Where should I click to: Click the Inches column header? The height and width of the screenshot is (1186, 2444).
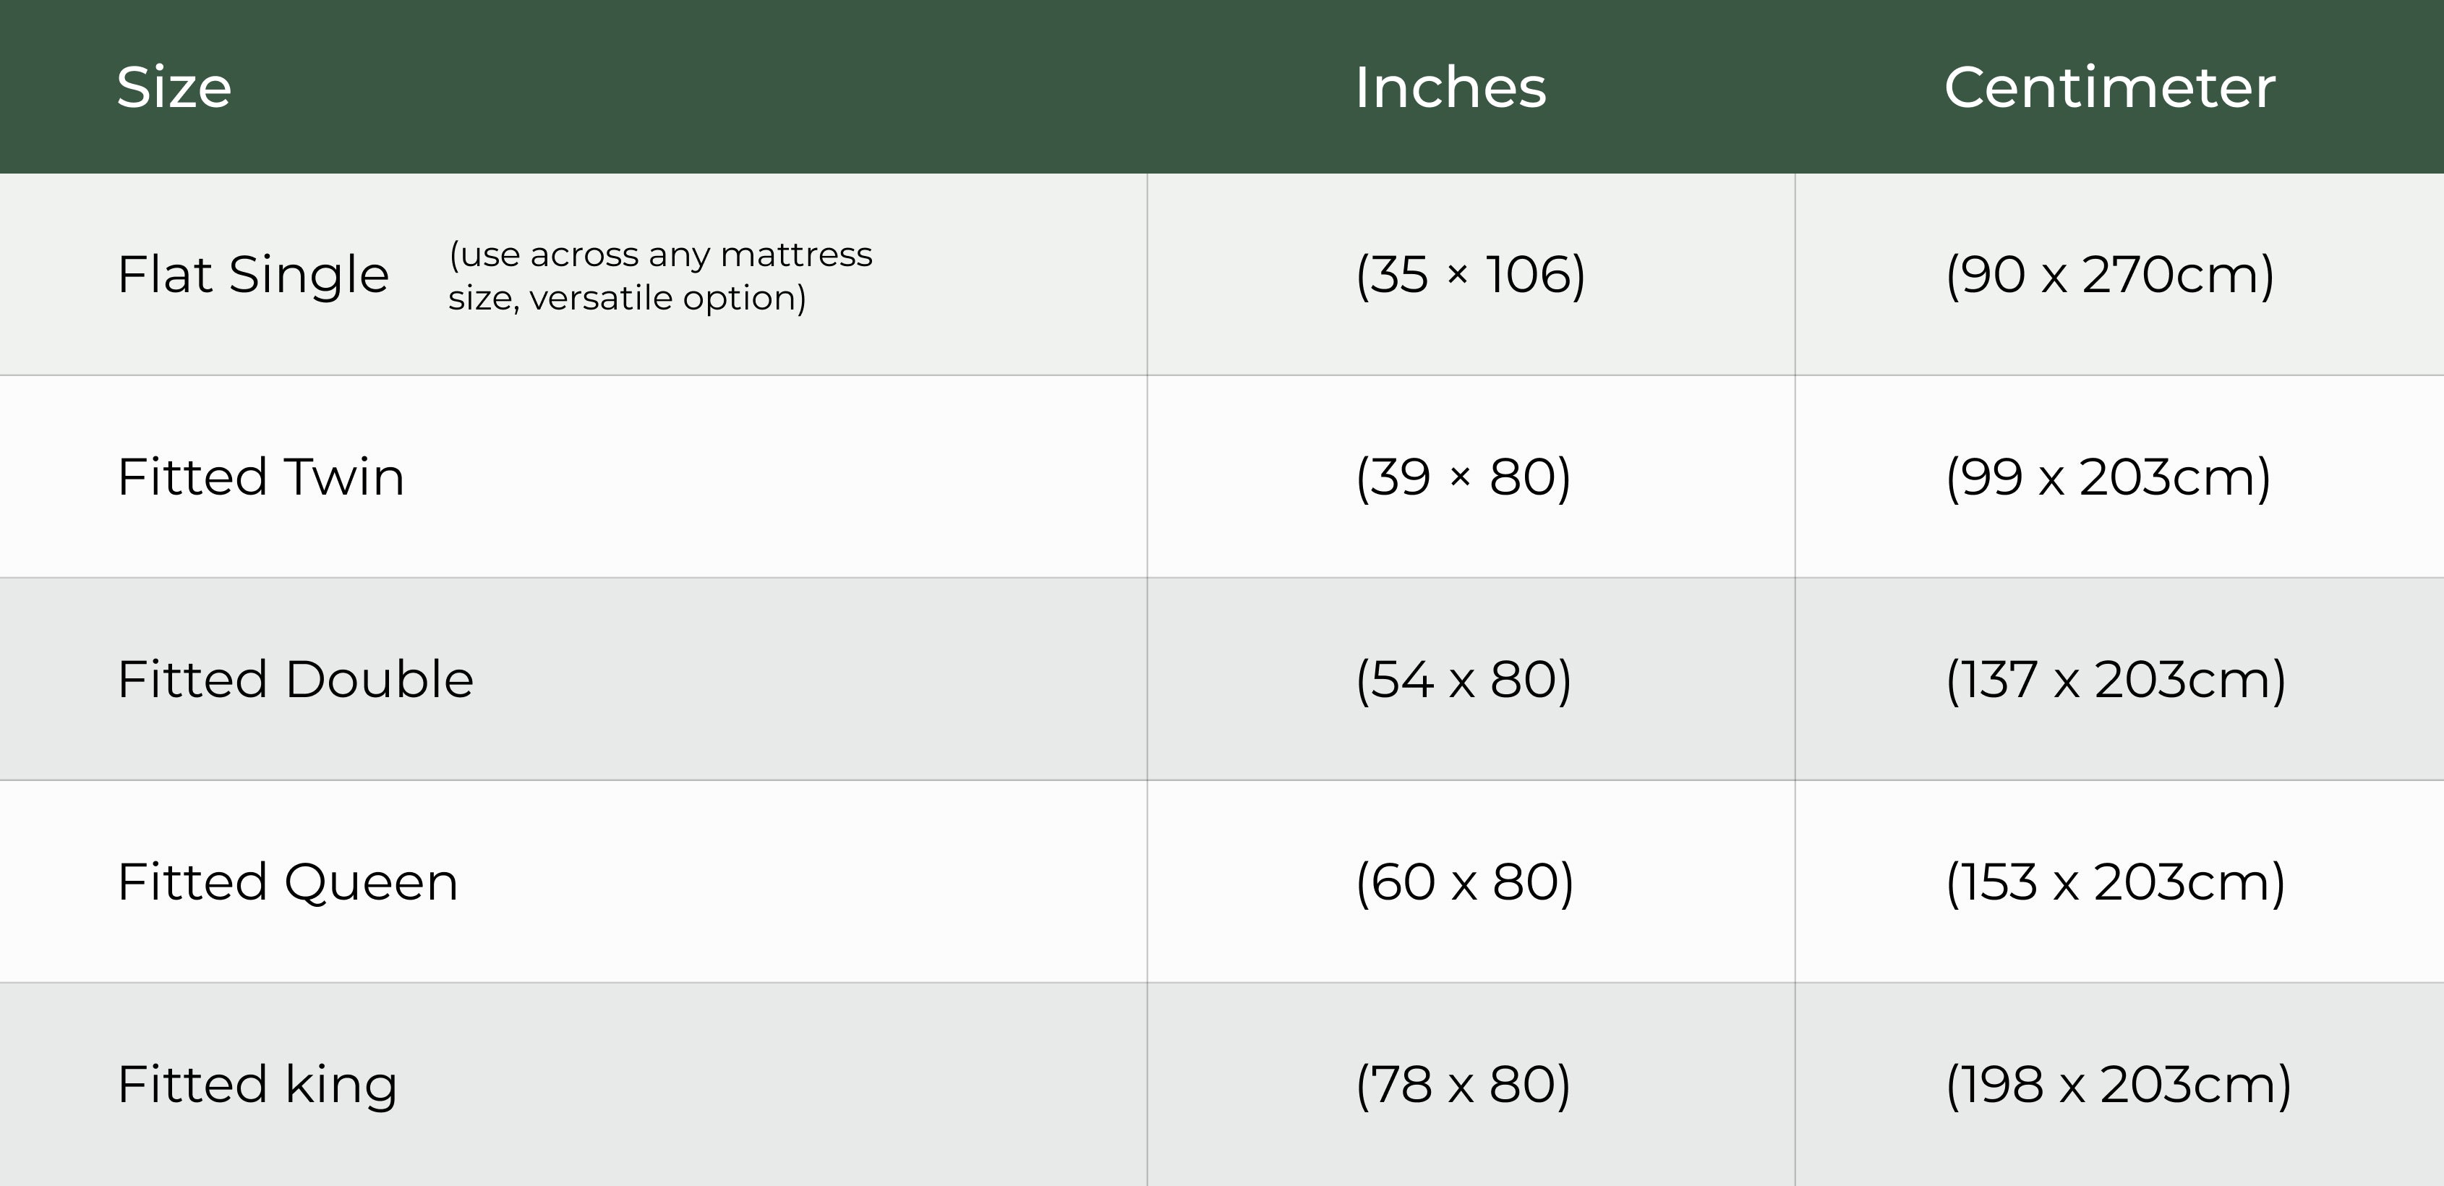[1450, 88]
